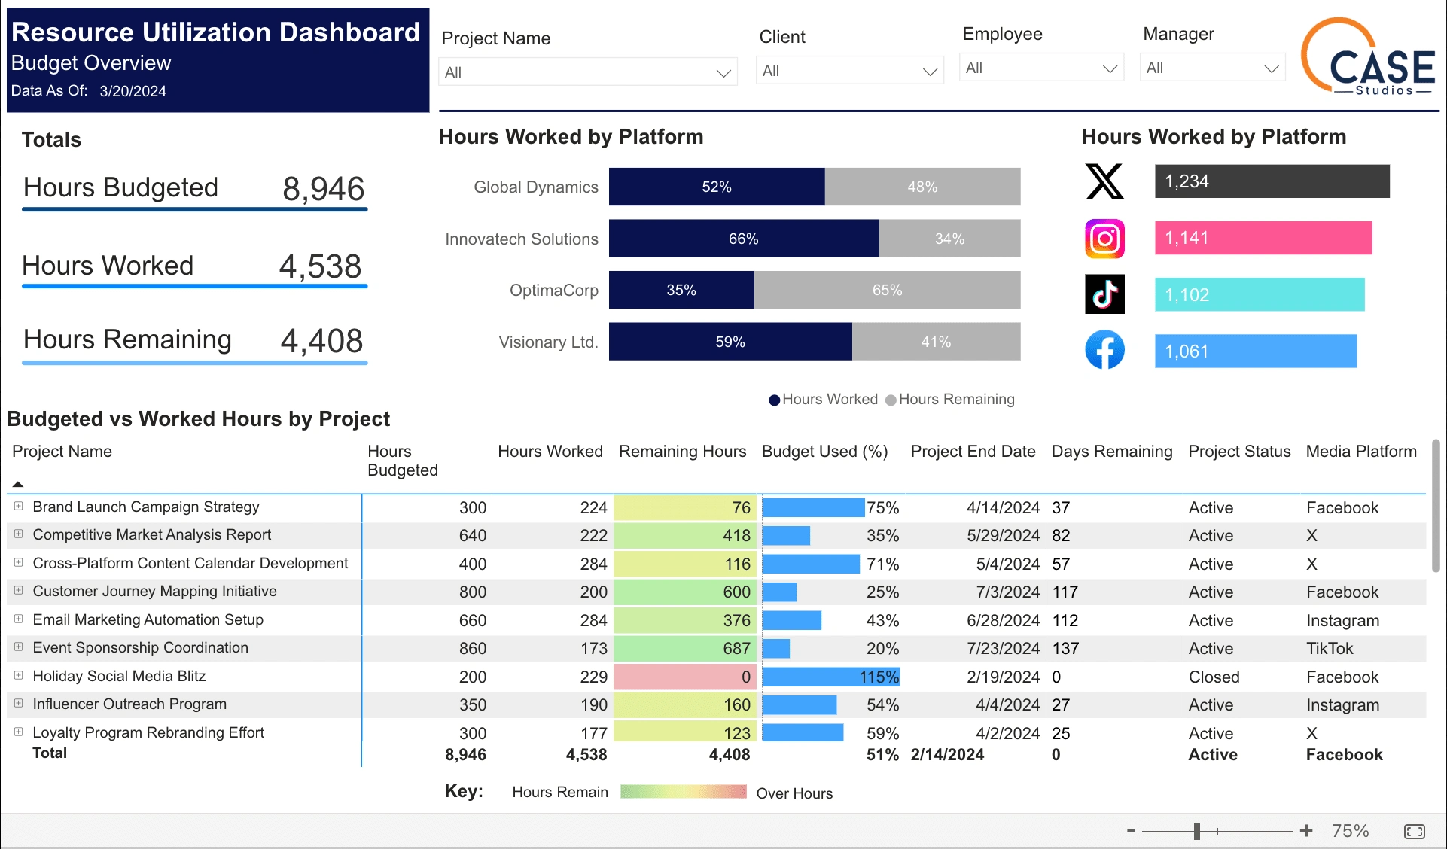The width and height of the screenshot is (1447, 849).
Task: Click the CASE Studios logo
Action: point(1368,56)
